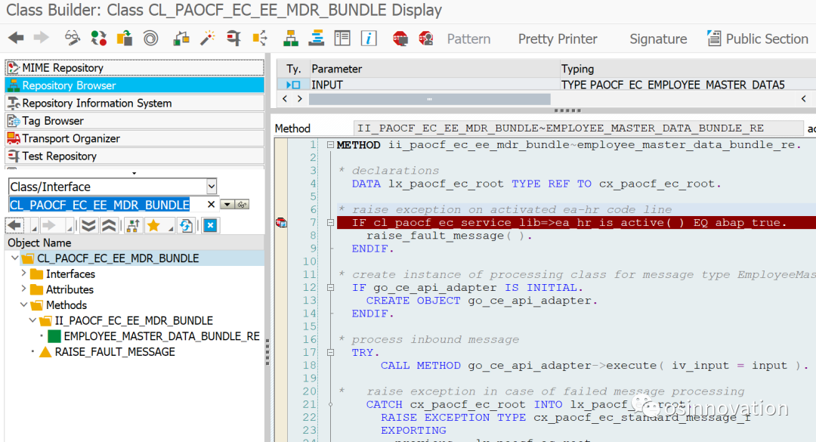Image resolution: width=816 pixels, height=442 pixels.
Task: Click navigator forward arrow above Object Name
Action: (x=48, y=225)
